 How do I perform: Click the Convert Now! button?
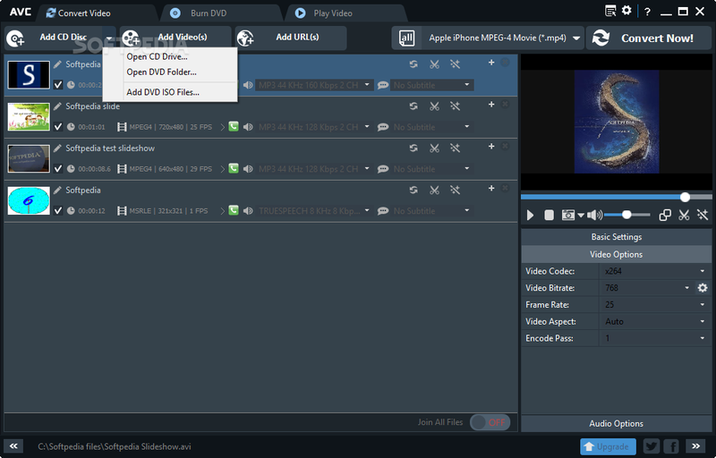click(647, 38)
